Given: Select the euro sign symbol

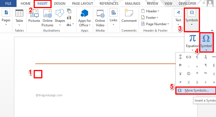Looking at the screenshot, I should click(197, 57).
